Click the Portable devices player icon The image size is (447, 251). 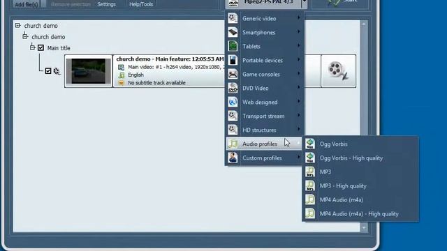233,60
